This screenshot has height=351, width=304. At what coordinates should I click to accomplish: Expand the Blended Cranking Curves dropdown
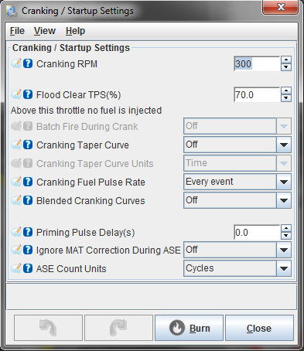284,200
